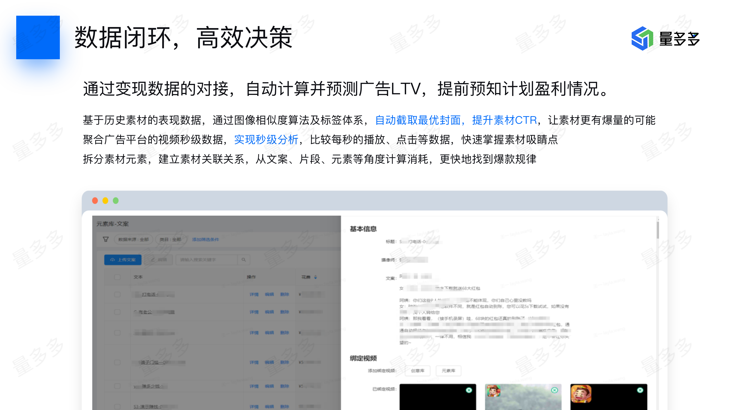Screen dimensions: 730x410
Task: Click the 量多多 logo
Action: click(665, 38)
